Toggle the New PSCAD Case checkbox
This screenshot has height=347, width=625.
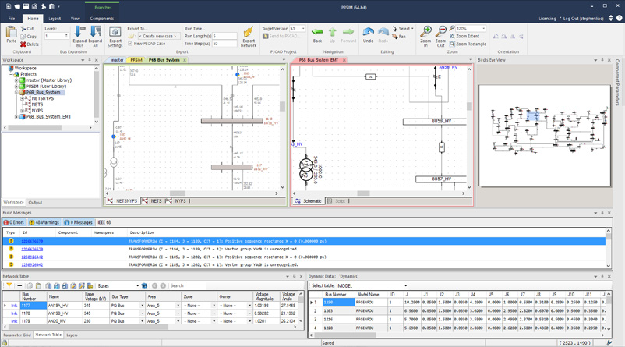coord(130,44)
